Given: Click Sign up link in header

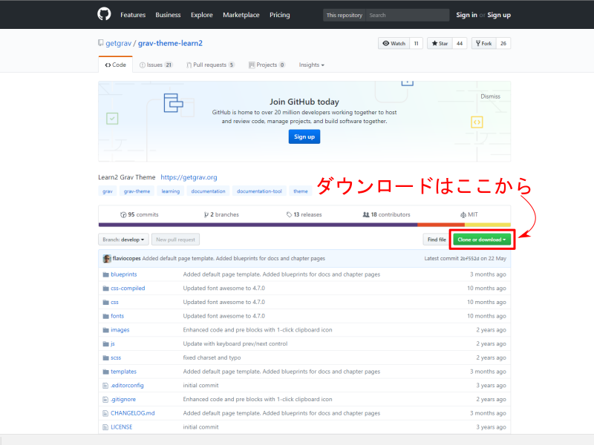Looking at the screenshot, I should pyautogui.click(x=499, y=15).
